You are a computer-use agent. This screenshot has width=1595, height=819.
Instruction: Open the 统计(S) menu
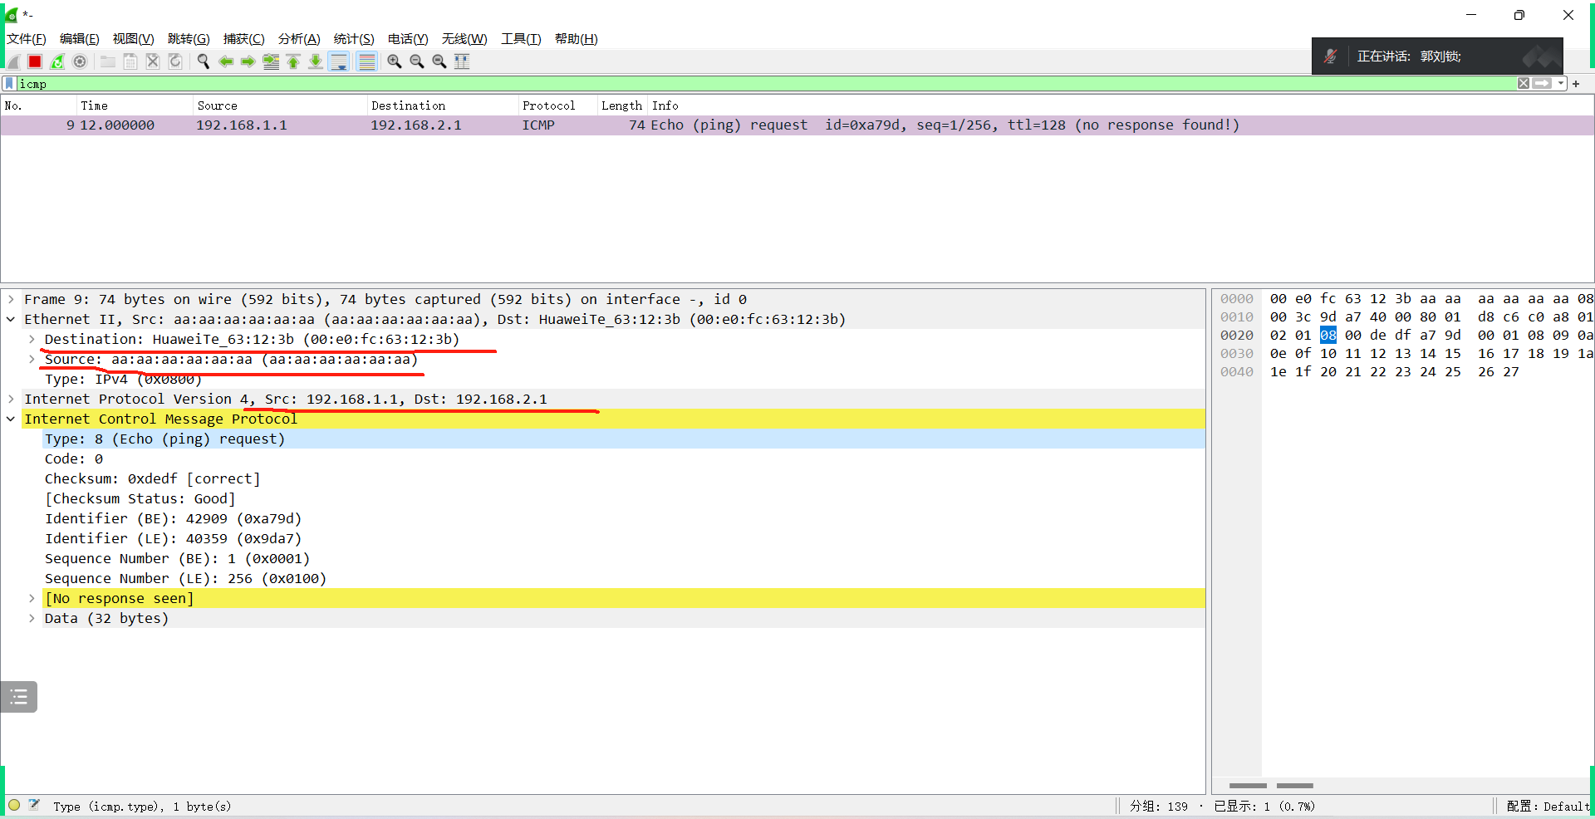click(354, 39)
